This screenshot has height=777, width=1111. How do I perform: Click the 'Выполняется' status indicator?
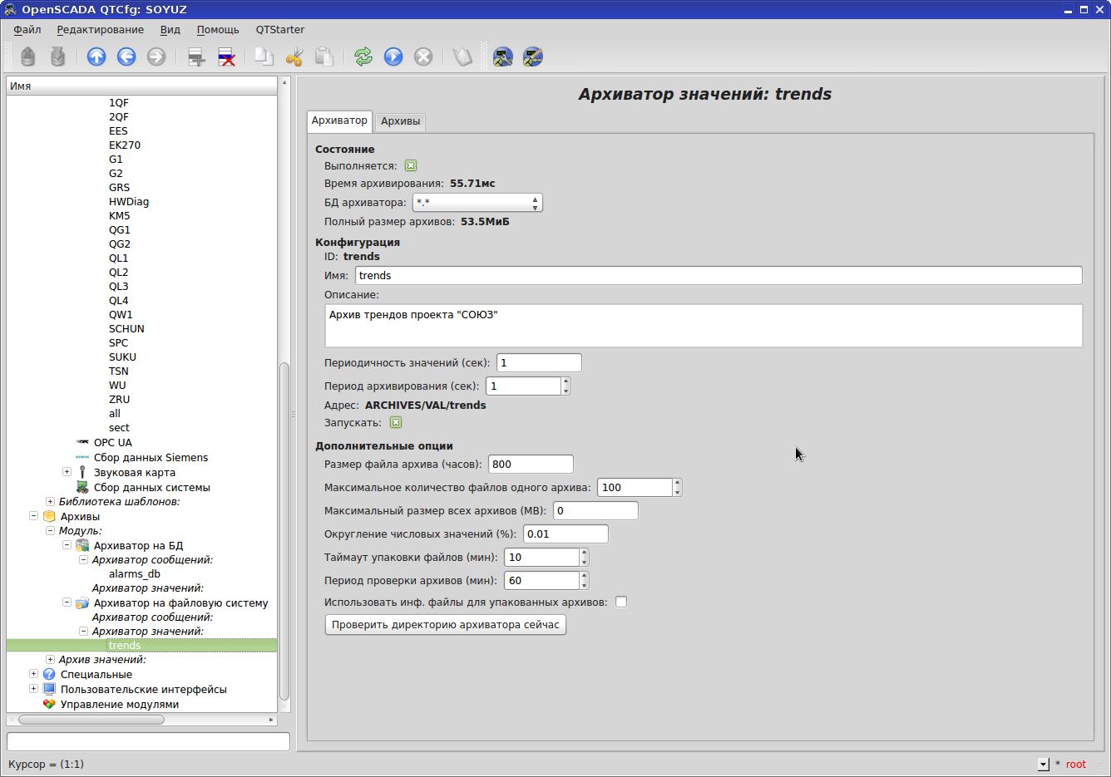tap(411, 165)
